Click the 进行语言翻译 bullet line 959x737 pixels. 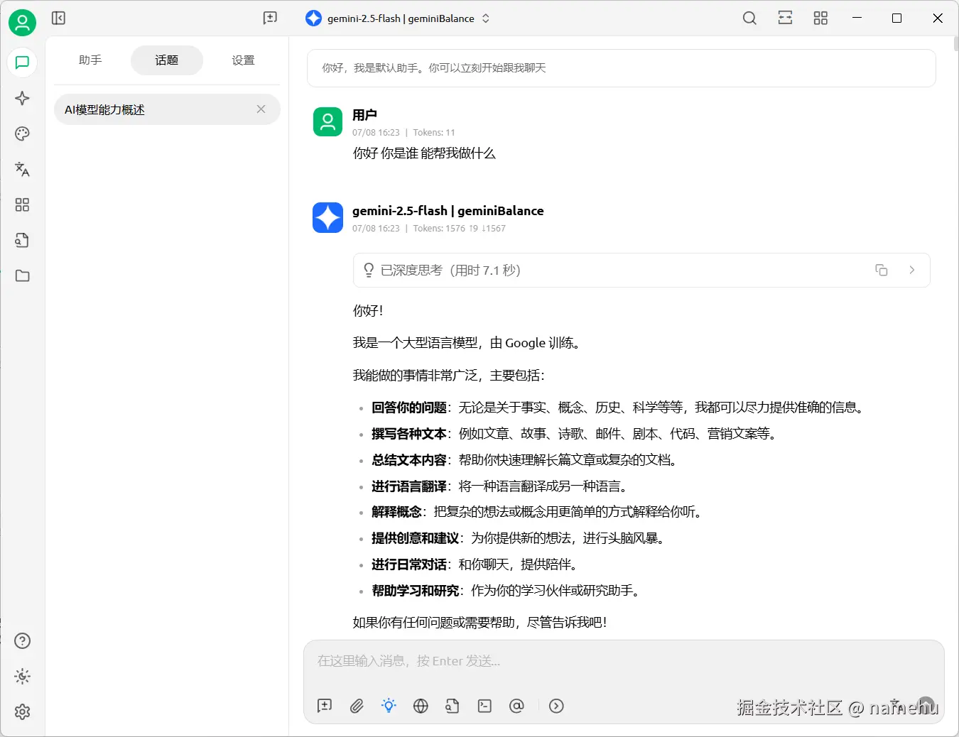coord(500,486)
